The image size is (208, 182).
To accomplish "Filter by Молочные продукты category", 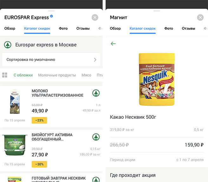I will (x=57, y=75).
